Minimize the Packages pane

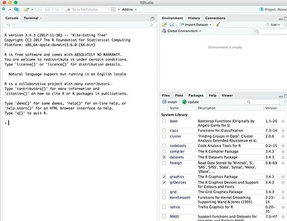(x=281, y=96)
